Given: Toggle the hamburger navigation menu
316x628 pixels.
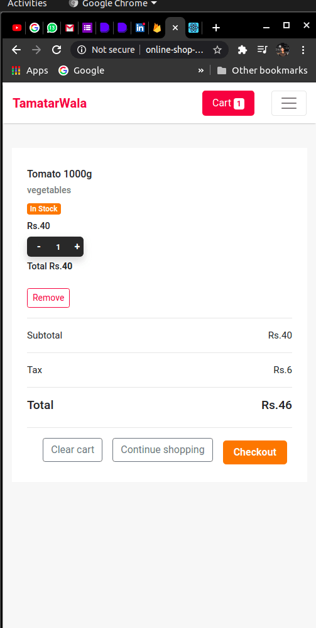Looking at the screenshot, I should pyautogui.click(x=289, y=103).
